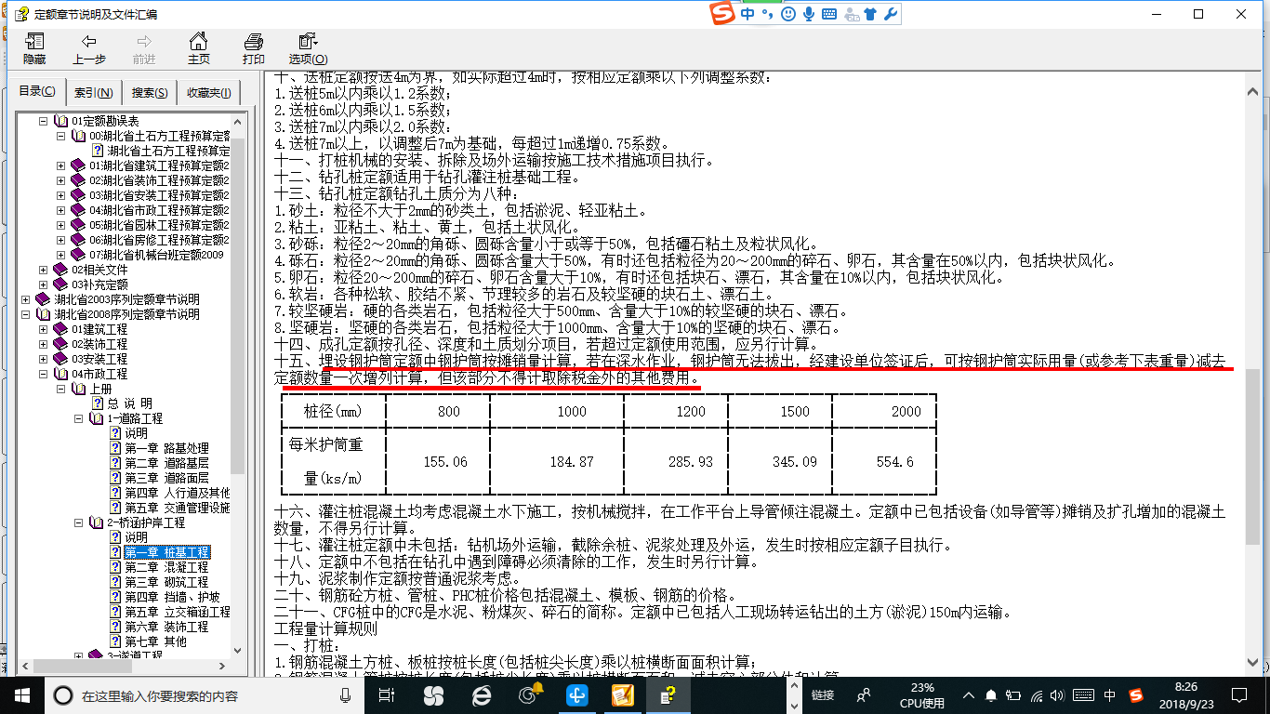Open the 上册 book node
Viewport: 1270px width, 714px height.
(x=99, y=389)
